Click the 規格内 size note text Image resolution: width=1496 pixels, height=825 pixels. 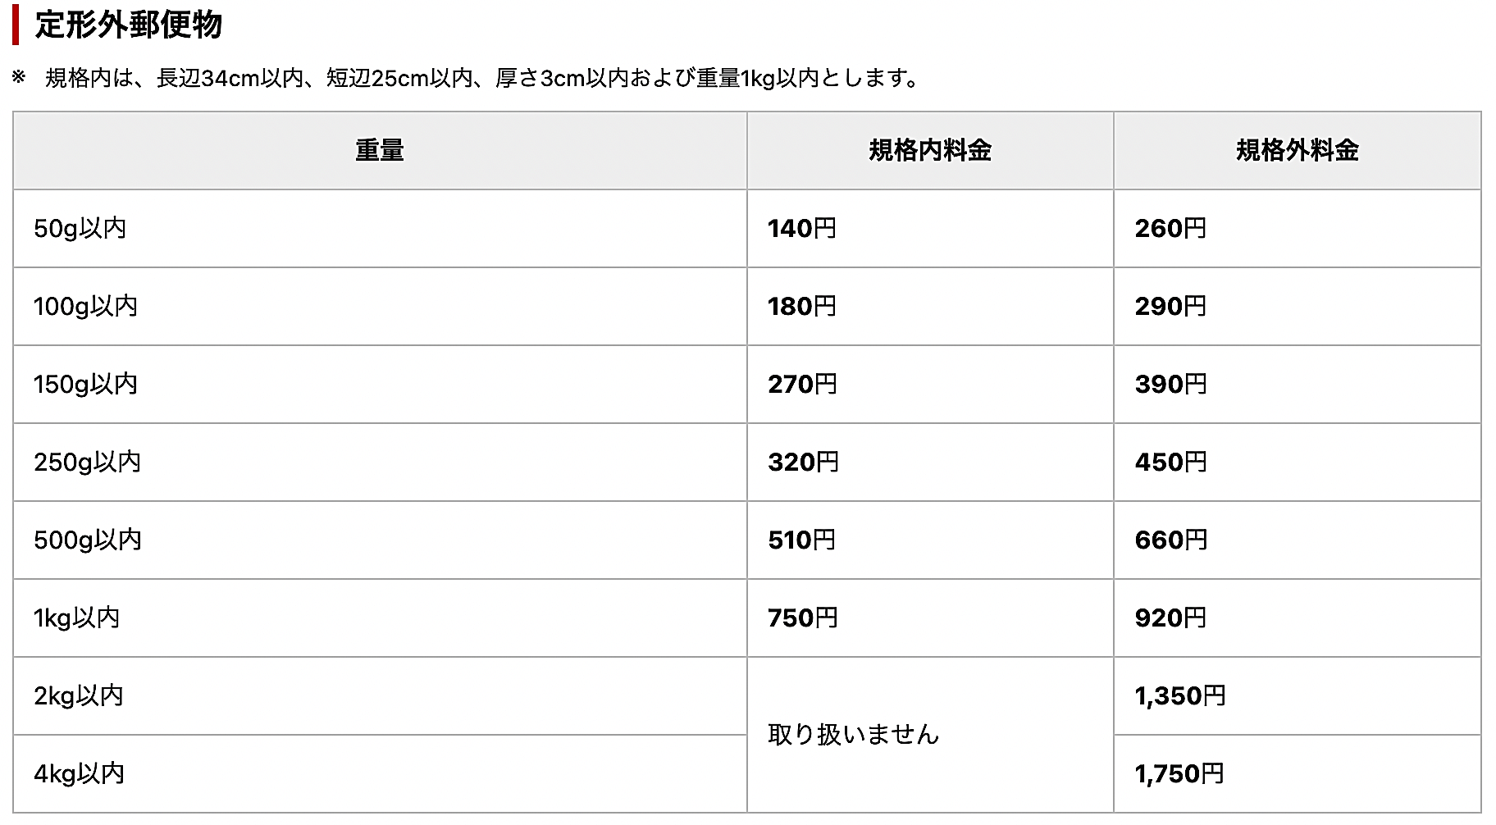click(x=481, y=78)
